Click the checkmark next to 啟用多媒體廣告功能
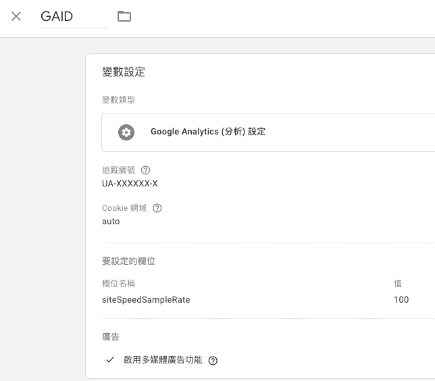The width and height of the screenshot is (435, 381). pyautogui.click(x=110, y=360)
